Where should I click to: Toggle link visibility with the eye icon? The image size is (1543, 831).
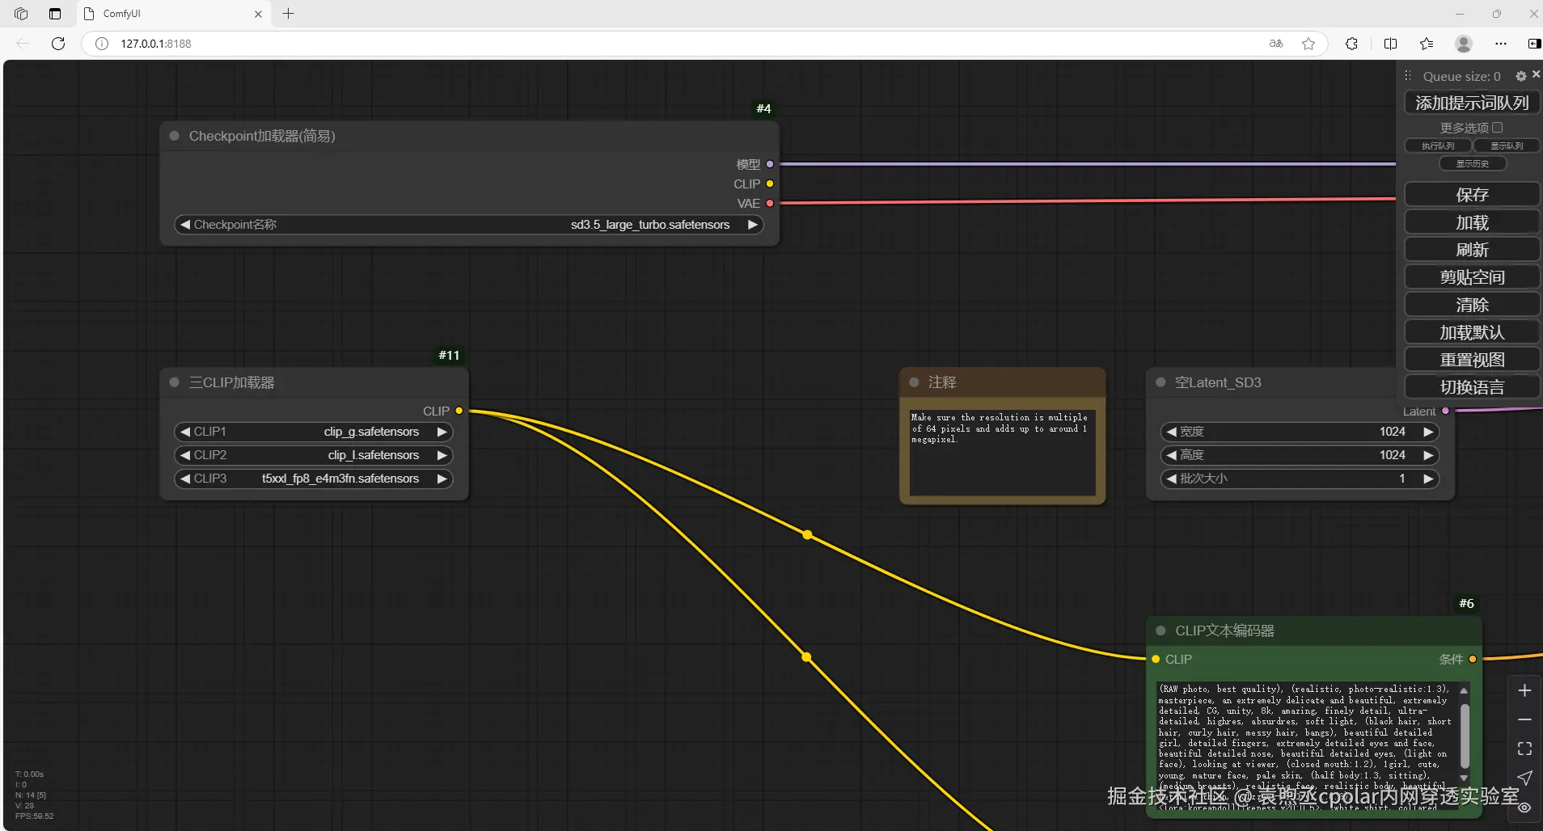click(1524, 807)
